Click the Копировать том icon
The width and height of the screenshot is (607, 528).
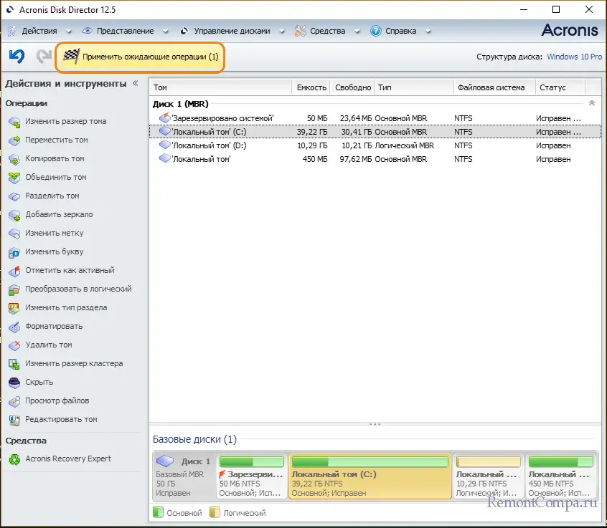pyautogui.click(x=14, y=159)
